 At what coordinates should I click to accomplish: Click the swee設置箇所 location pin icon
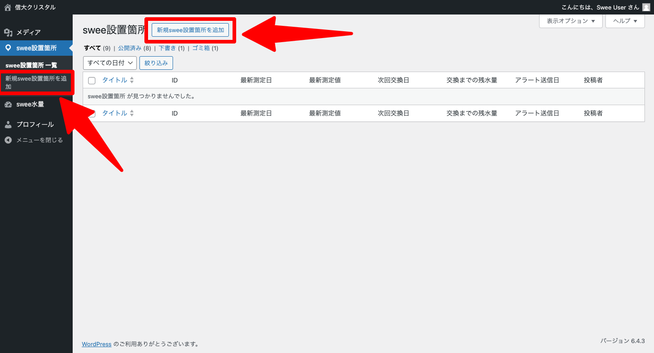(x=8, y=48)
